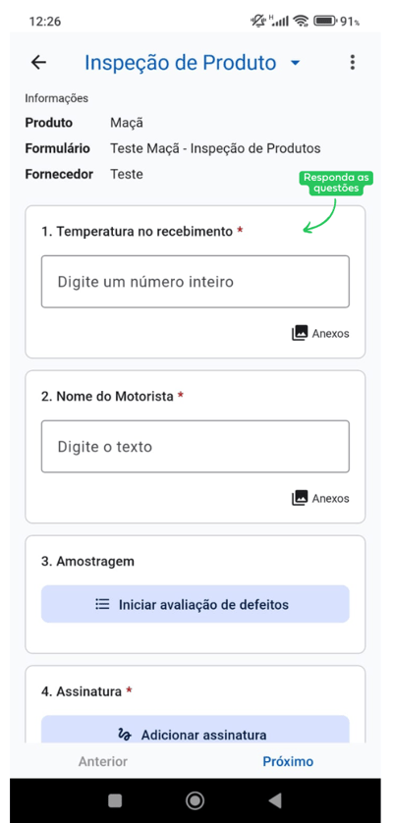Click the Anexos gallery icon under Temperatura
Image resolution: width=393 pixels, height=823 pixels.
click(x=300, y=333)
